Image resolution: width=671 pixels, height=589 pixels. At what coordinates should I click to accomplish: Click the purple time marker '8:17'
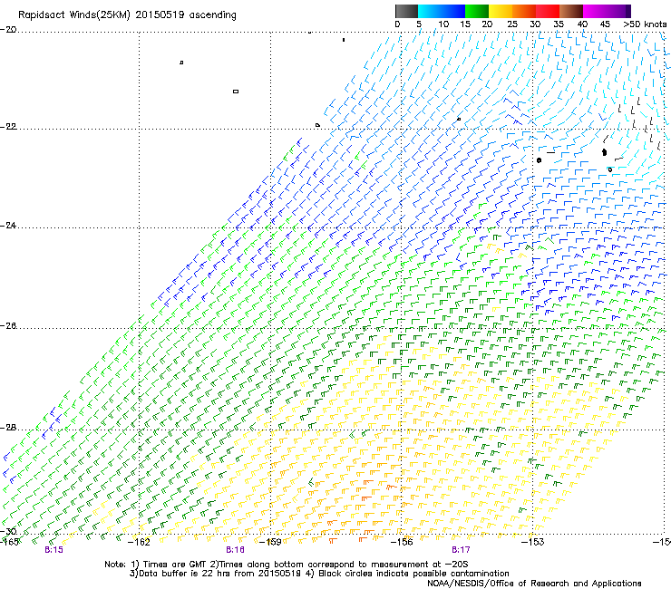[x=461, y=550]
